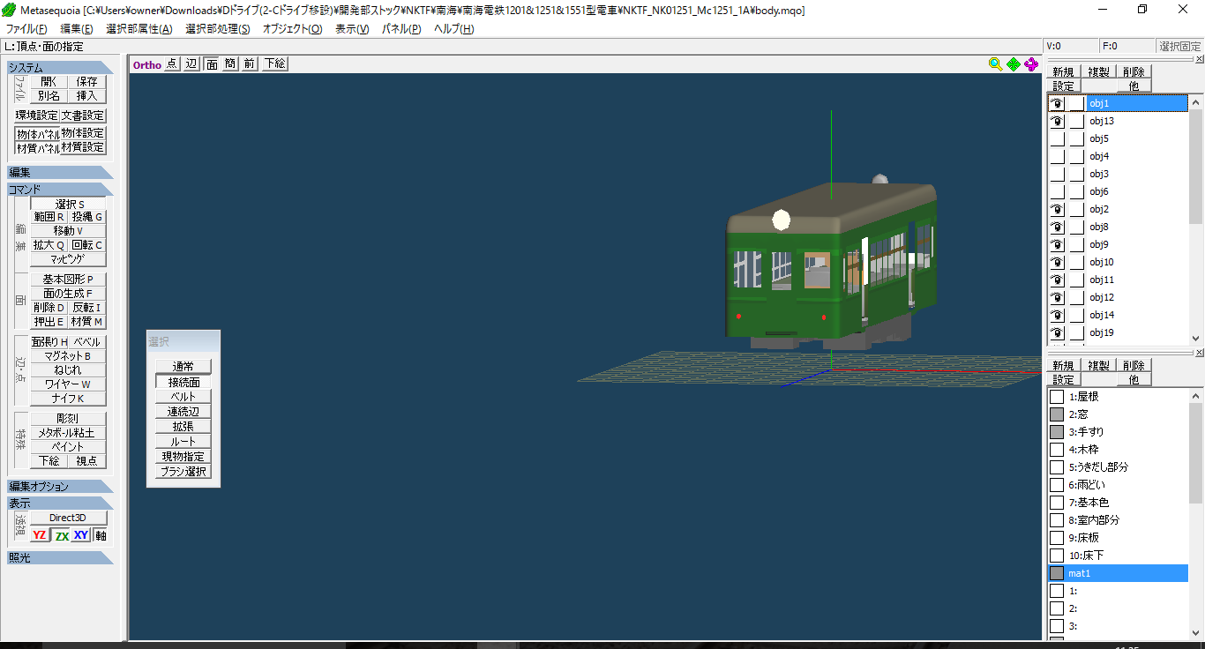
Task: Click the 選択固定 button
Action: click(1179, 46)
